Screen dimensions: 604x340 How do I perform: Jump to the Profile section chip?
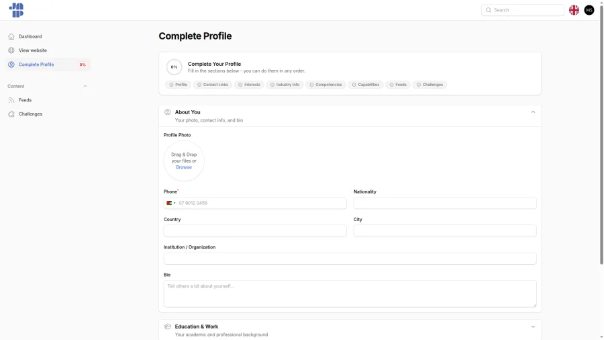pos(179,85)
